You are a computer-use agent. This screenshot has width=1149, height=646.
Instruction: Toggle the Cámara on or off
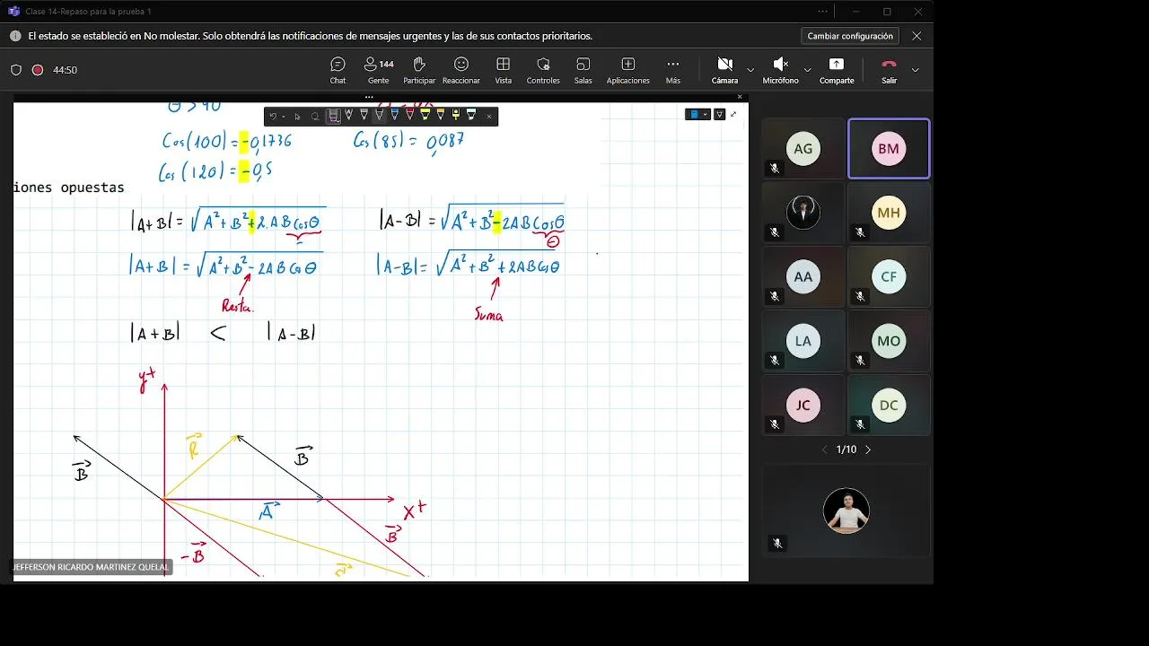coord(725,71)
